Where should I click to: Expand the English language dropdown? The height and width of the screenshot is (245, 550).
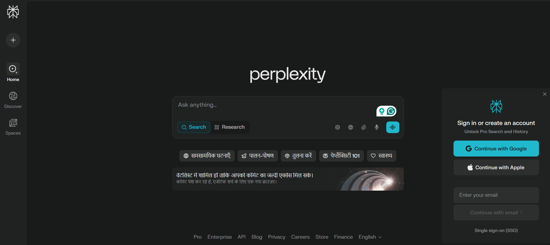click(370, 237)
